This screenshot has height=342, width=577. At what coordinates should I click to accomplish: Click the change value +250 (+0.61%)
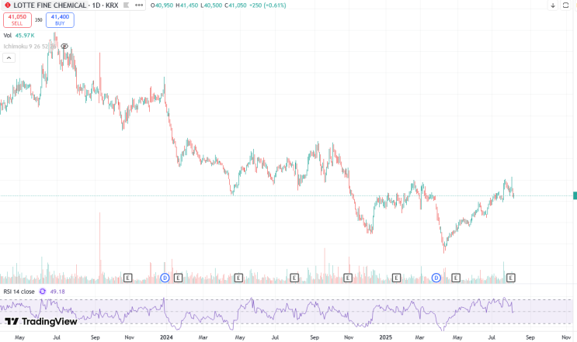[267, 5]
